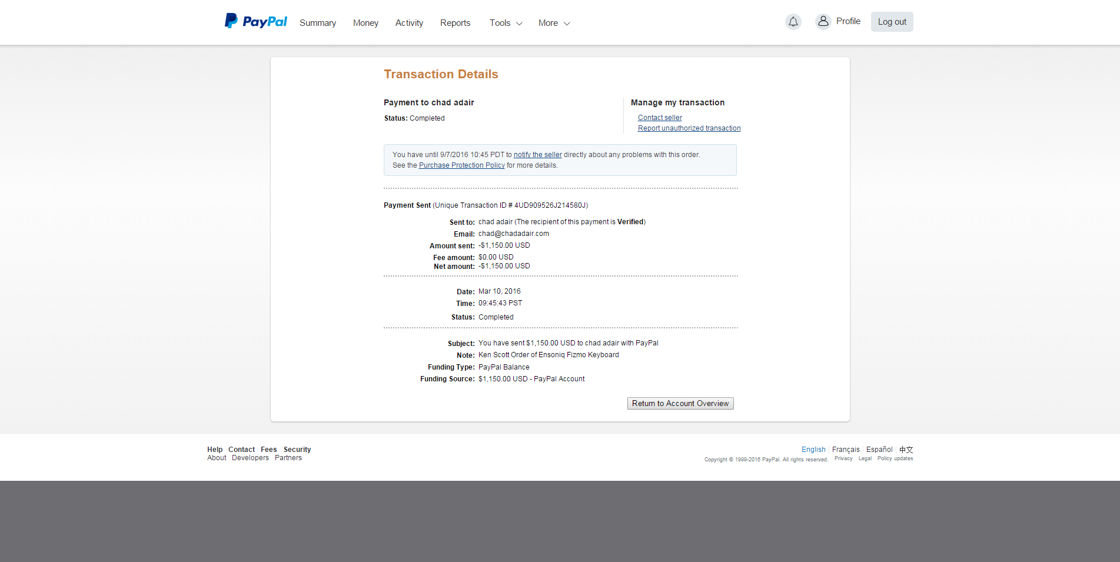Click the Manage my transaction heading
1120x562 pixels.
[678, 102]
